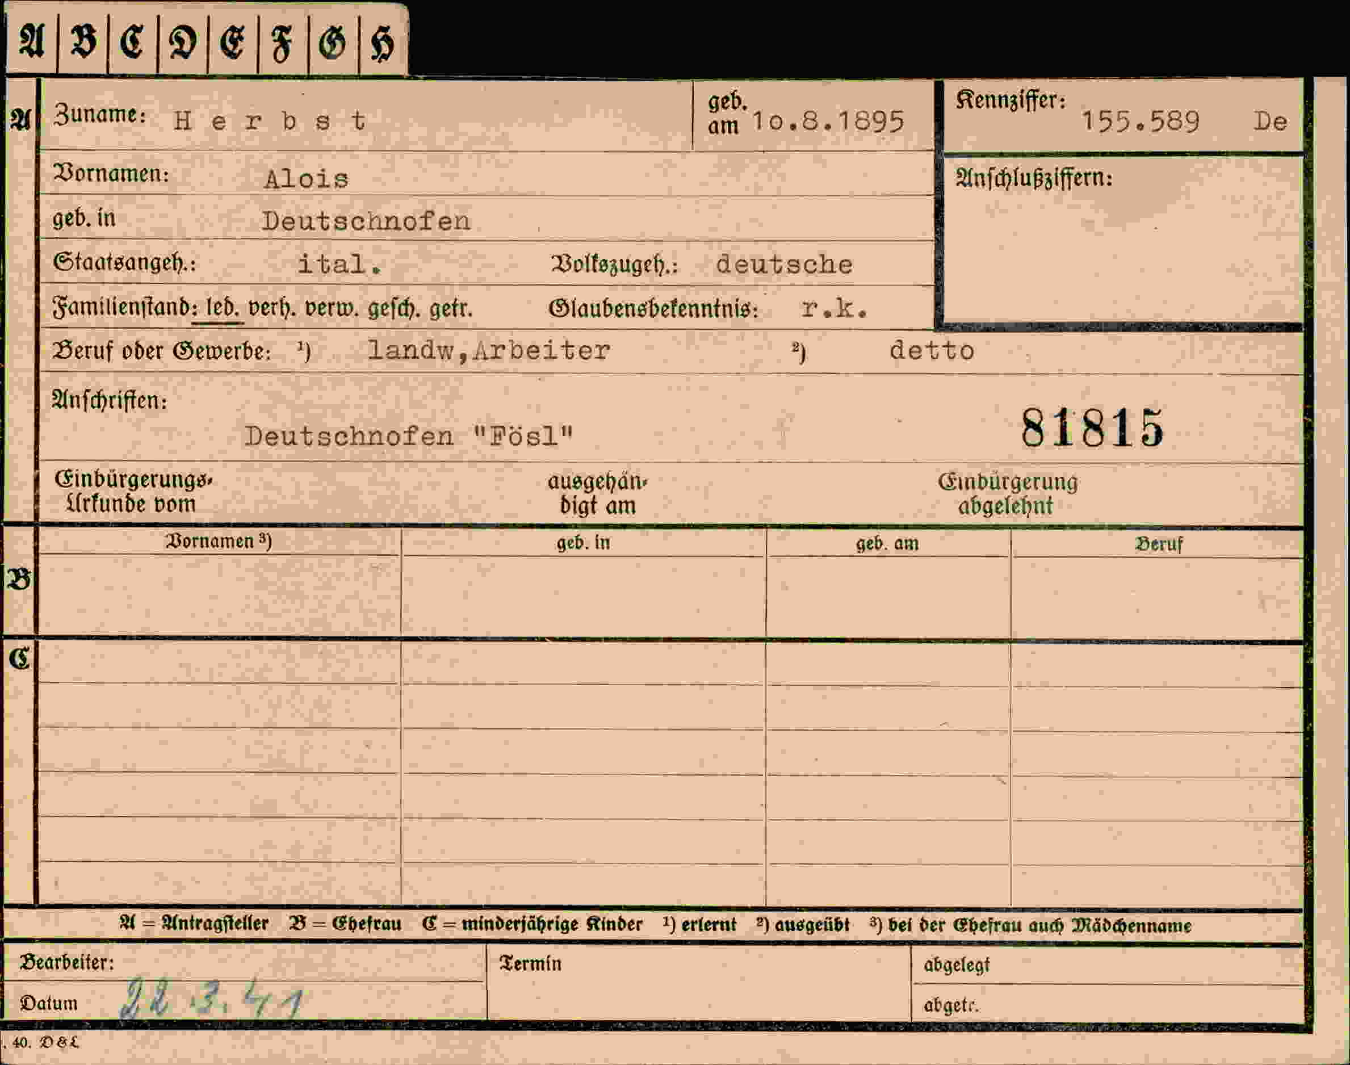
Task: Click birthplace 'Deutschnofen' in geb. in row
Action: [366, 221]
